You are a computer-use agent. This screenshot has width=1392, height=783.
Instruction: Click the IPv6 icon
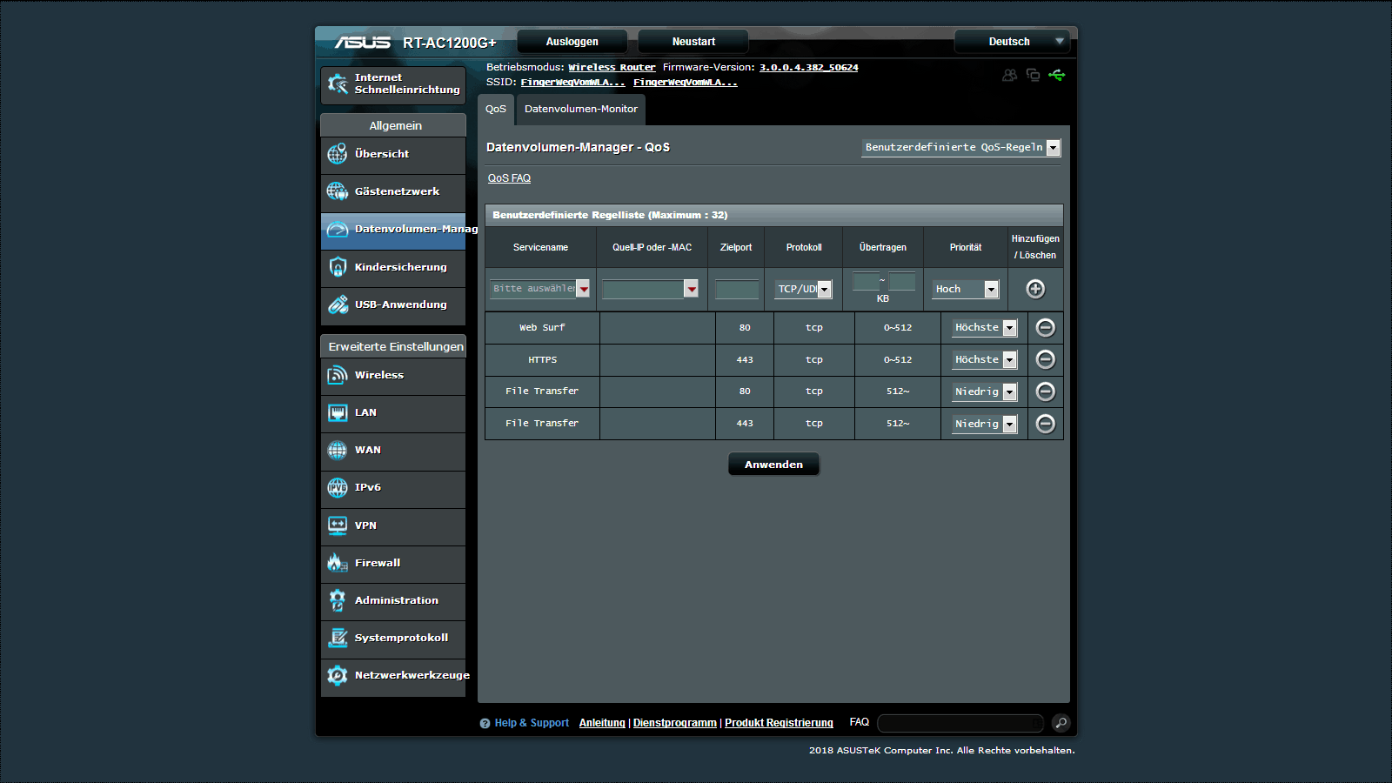[x=338, y=487]
